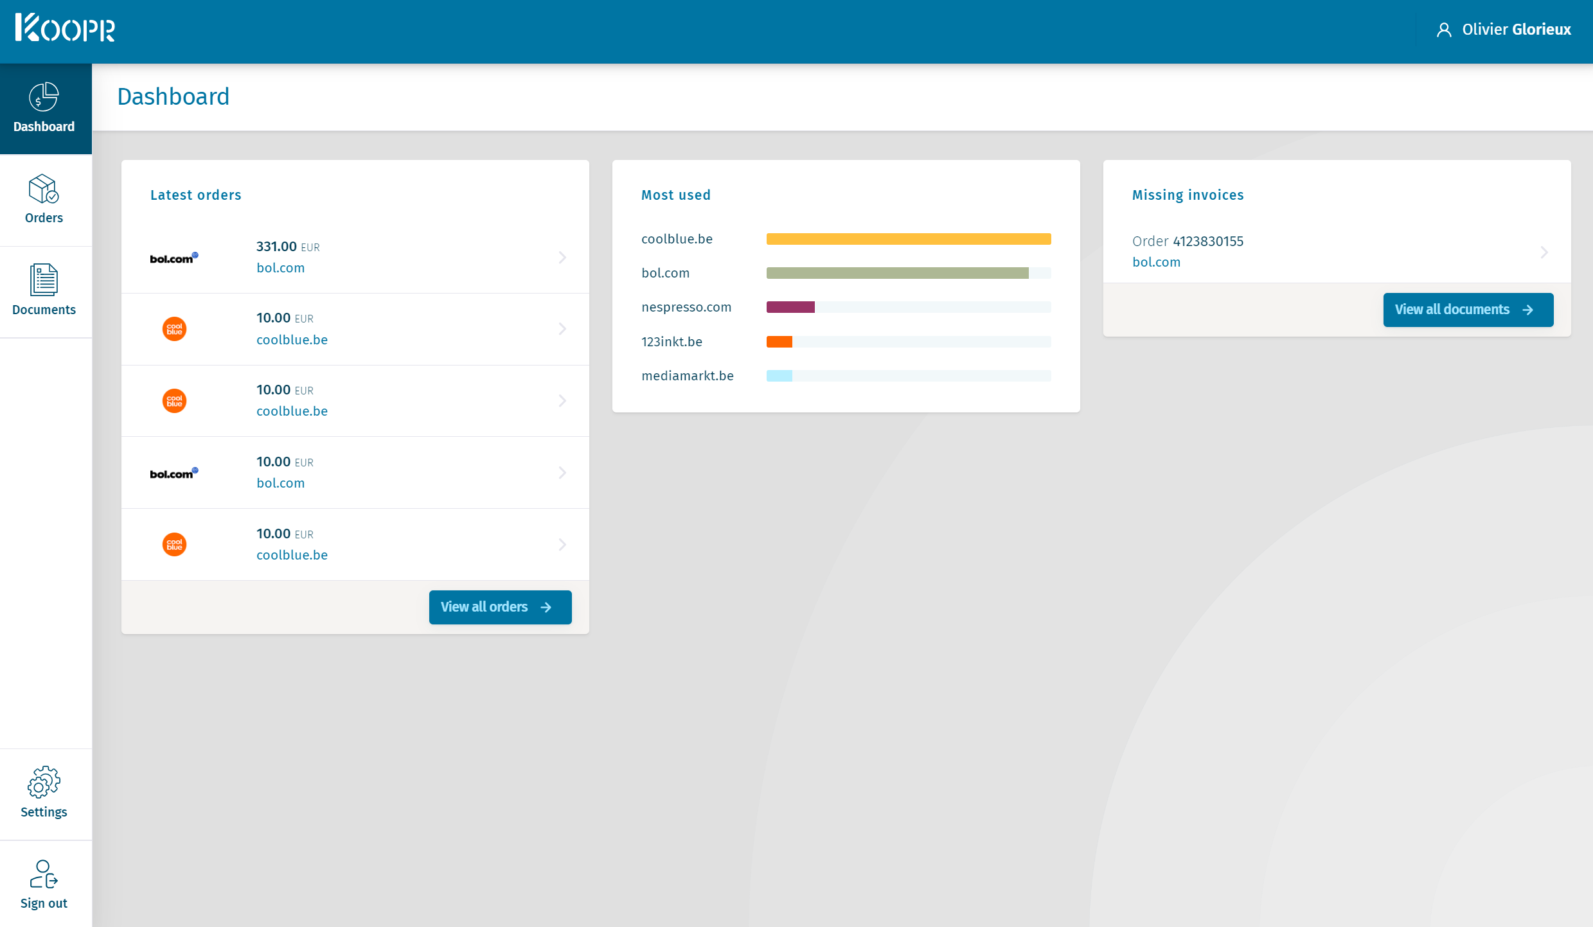This screenshot has width=1593, height=927.
Task: Select nespresso.com label in Most used
Action: tap(686, 307)
